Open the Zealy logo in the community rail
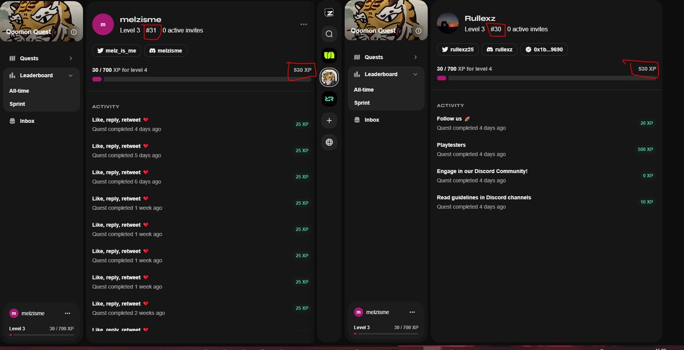 [329, 13]
